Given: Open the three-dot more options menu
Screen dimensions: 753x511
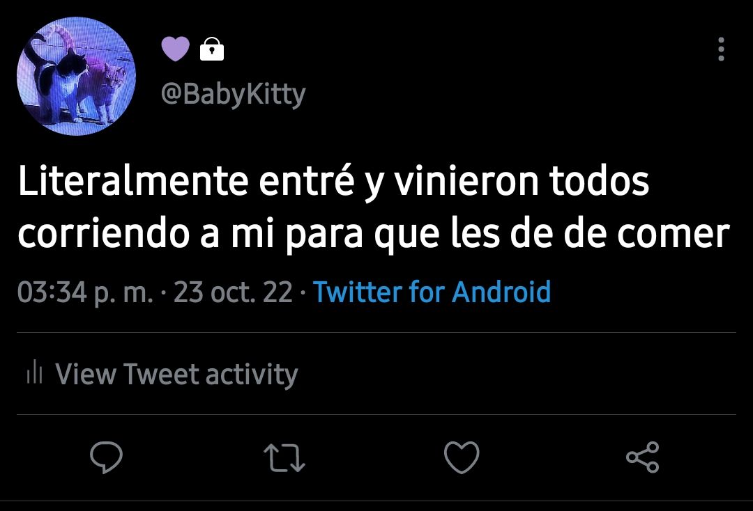Looking at the screenshot, I should pos(721,49).
